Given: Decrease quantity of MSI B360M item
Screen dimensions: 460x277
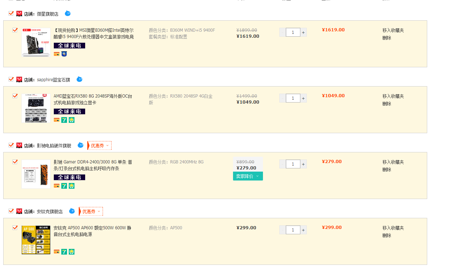Looking at the screenshot, I should (283, 32).
